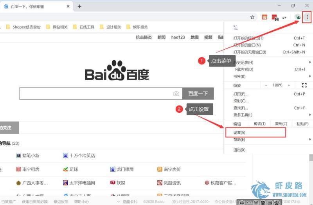Open the 网站相关 bookmark folder
The height and width of the screenshot is (205, 313).
pos(57,27)
